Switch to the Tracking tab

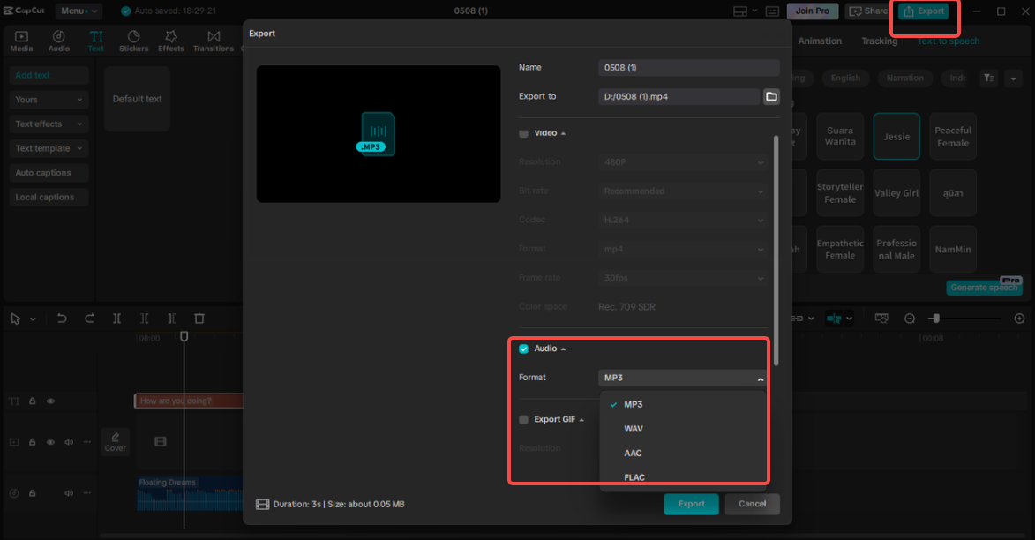(879, 41)
